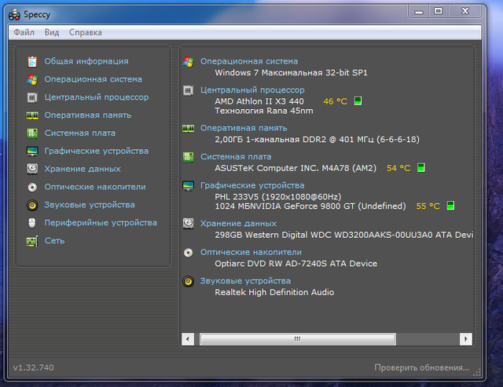The height and width of the screenshot is (387, 503).
Task: Click optical disc icon in summary panel
Action: click(x=189, y=253)
